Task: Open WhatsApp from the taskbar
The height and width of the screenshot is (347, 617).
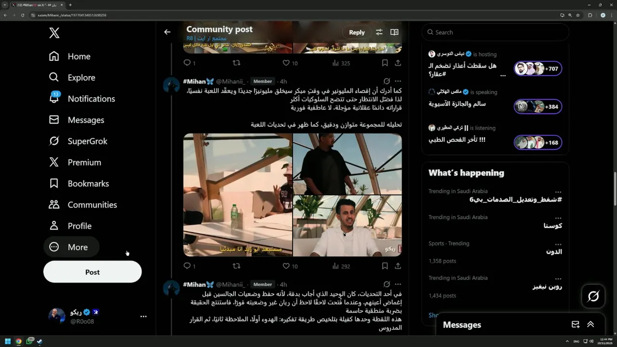Action: 29,342
